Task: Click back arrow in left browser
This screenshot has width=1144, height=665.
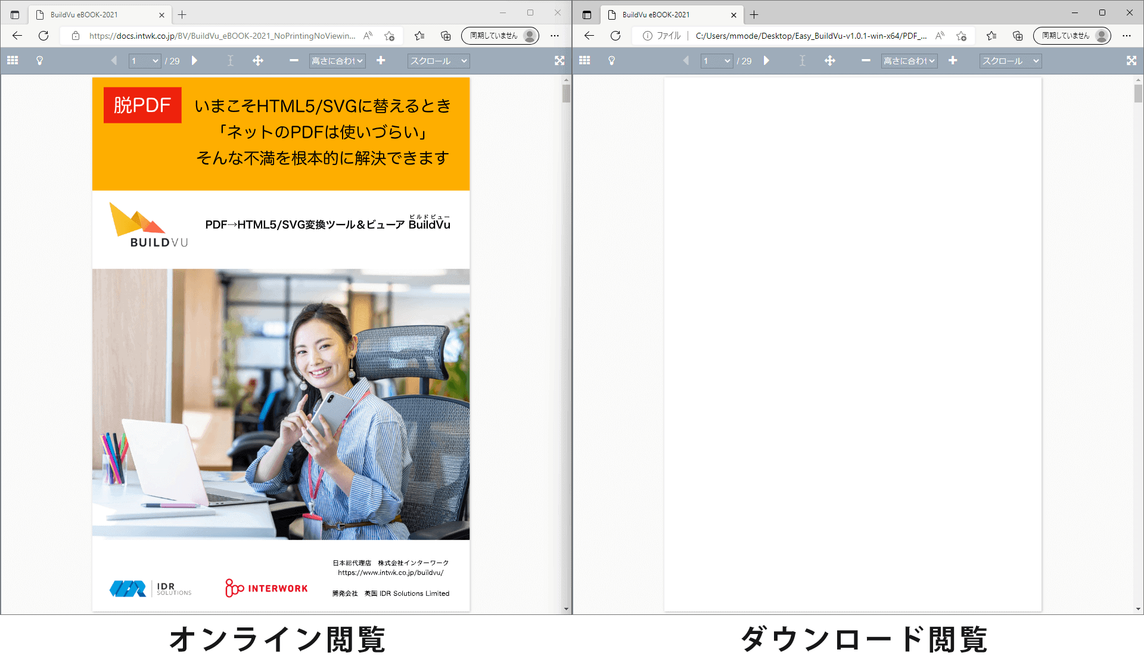Action: (x=17, y=36)
